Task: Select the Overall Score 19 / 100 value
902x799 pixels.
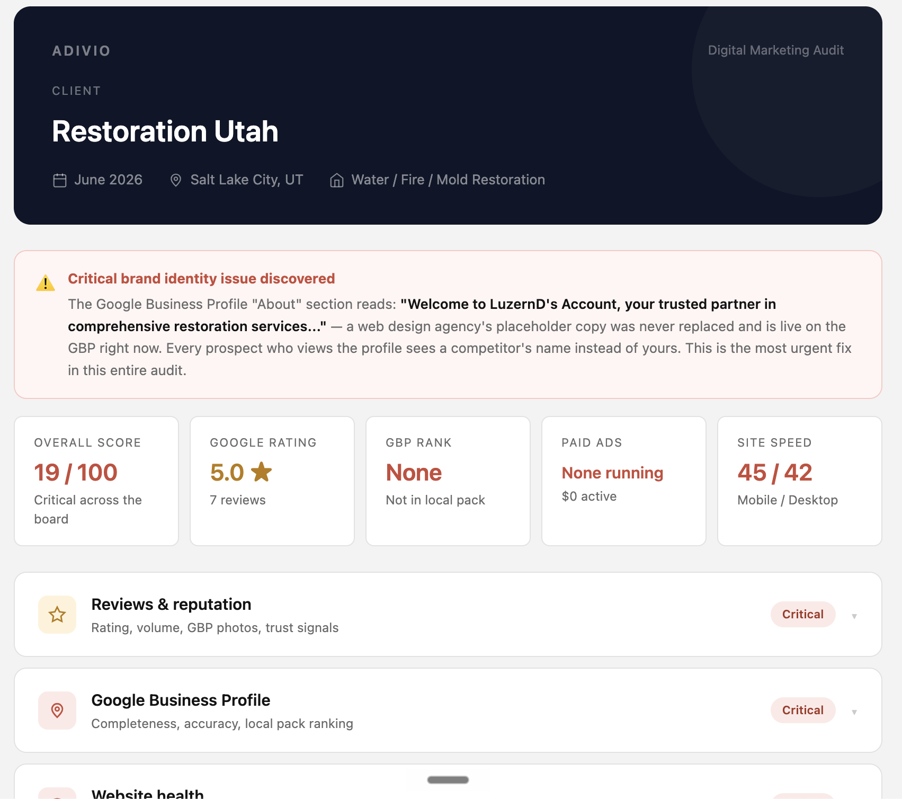Action: 76,472
